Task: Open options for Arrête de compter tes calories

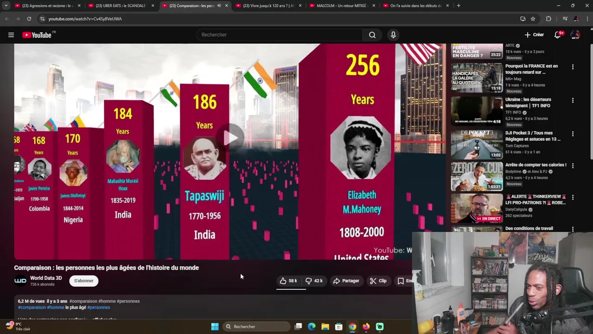Action: (573, 165)
